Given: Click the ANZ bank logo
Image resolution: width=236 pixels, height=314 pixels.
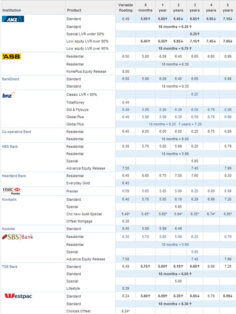Looking at the screenshot, I should (13, 19).
